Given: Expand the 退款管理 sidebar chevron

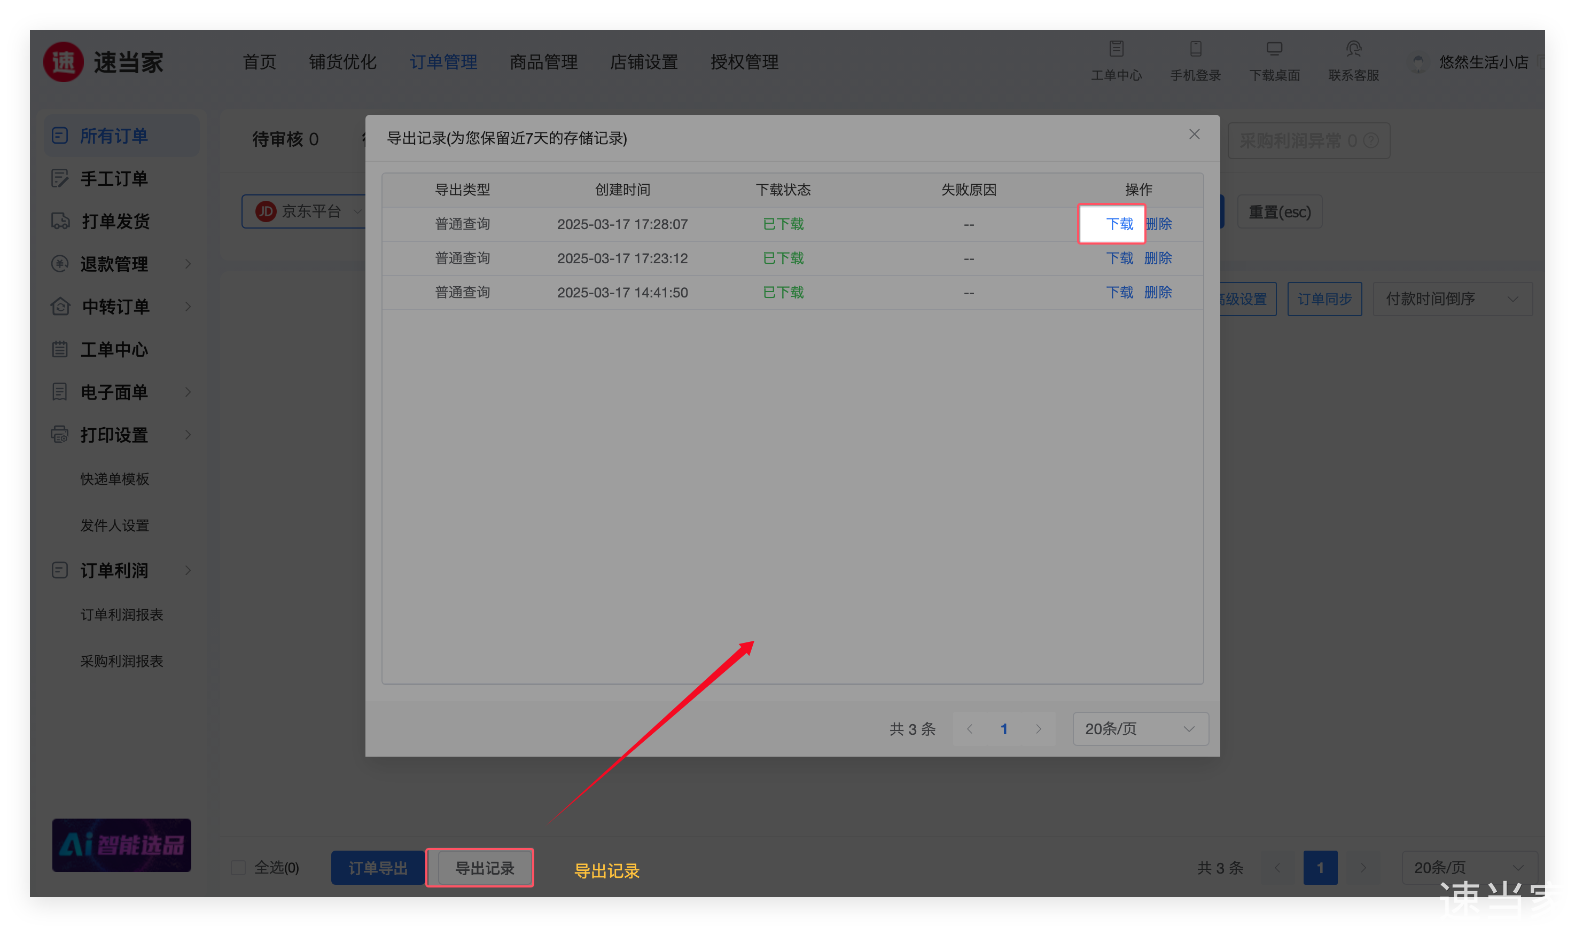Looking at the screenshot, I should tap(188, 264).
